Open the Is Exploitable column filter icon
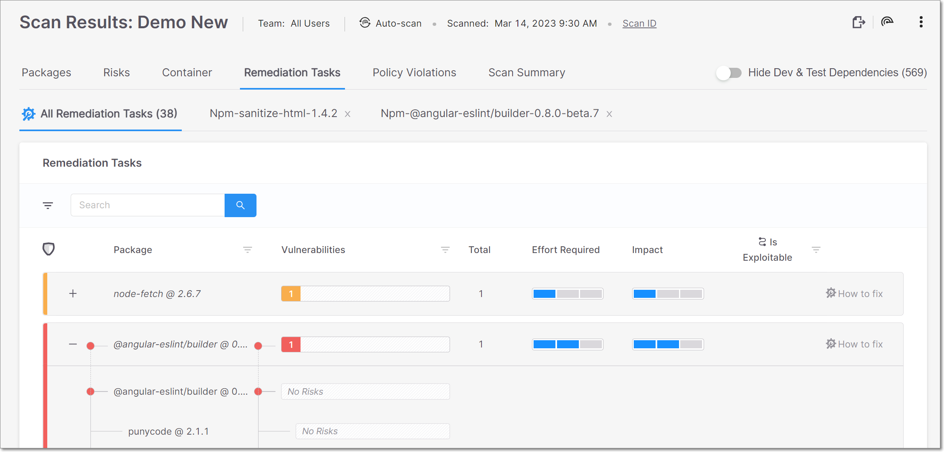This screenshot has height=452, width=944. (816, 250)
